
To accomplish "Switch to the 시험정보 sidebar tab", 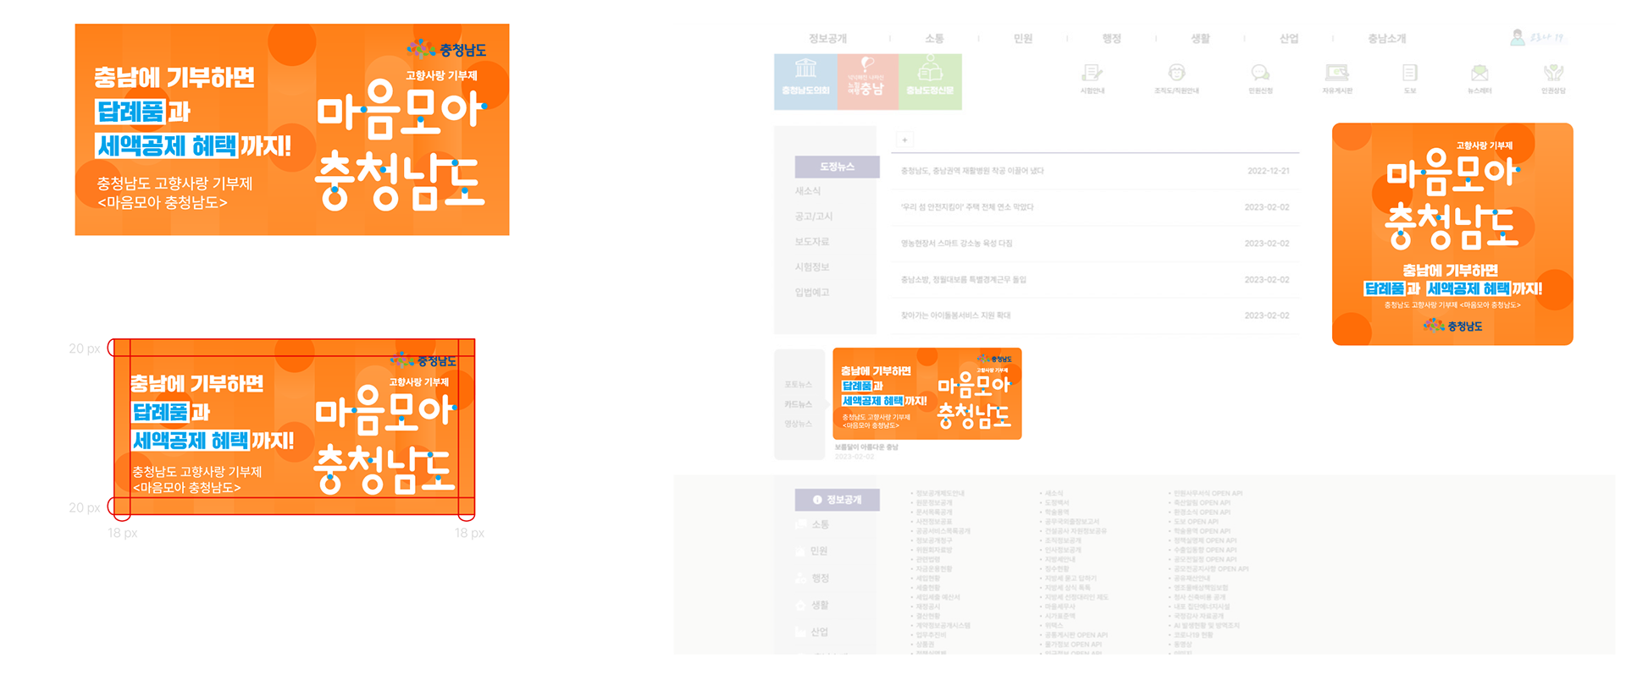I will click(811, 267).
